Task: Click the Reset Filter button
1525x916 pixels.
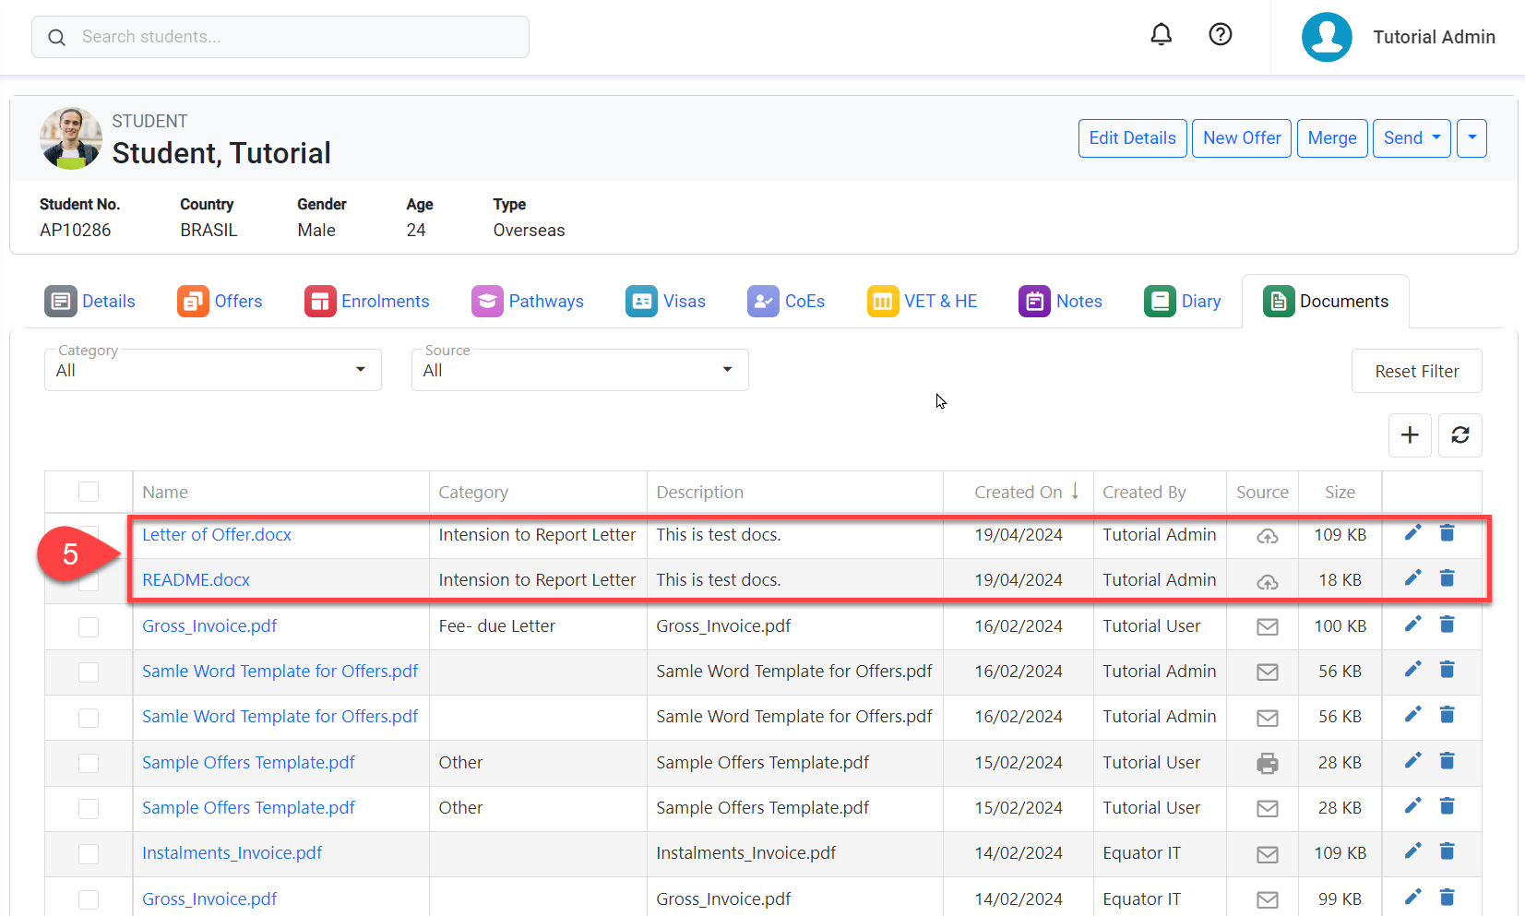Action: click(1416, 371)
